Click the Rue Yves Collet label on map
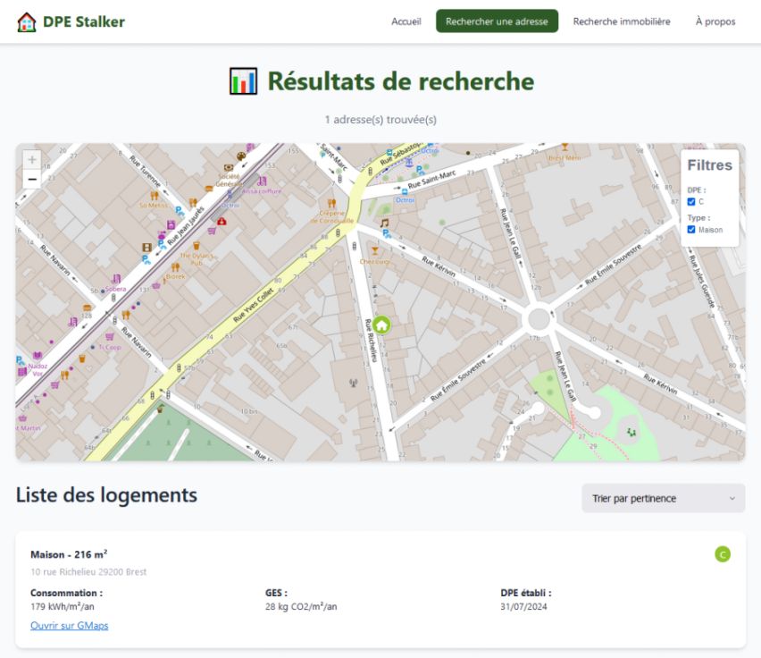Viewport: 761px width, 658px height. tap(254, 305)
